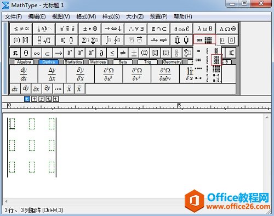Insert curly braces fence from small bar
Screen dimensions: 274x216
166,53
